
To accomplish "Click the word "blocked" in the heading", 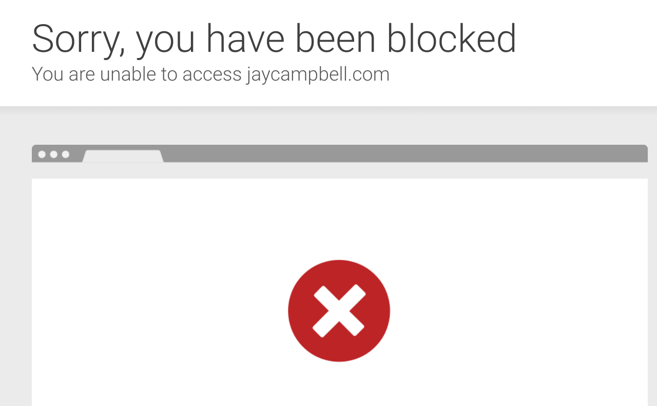I will click(x=451, y=38).
